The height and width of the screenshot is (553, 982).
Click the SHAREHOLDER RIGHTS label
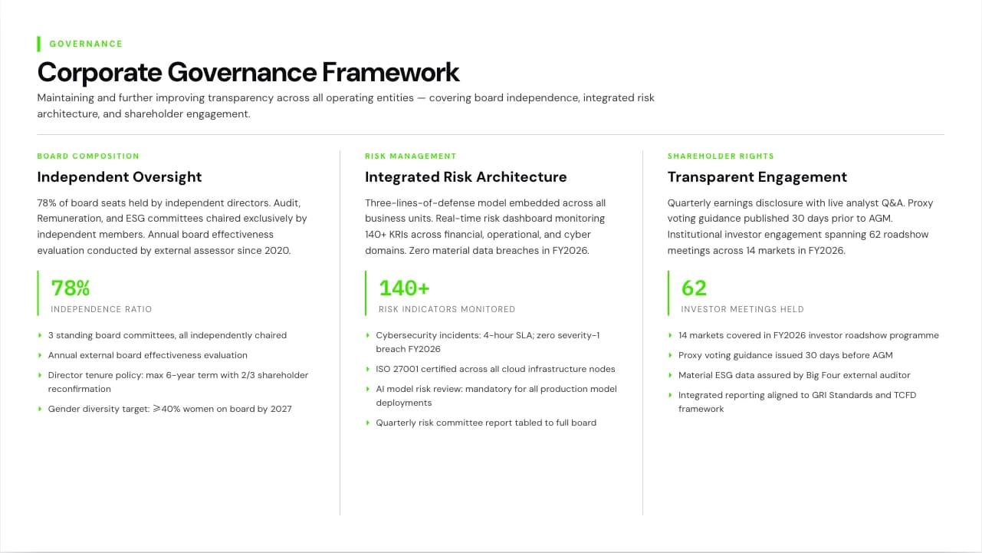tap(721, 156)
